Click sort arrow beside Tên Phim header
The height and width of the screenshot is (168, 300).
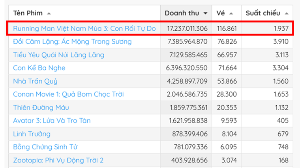point(49,13)
